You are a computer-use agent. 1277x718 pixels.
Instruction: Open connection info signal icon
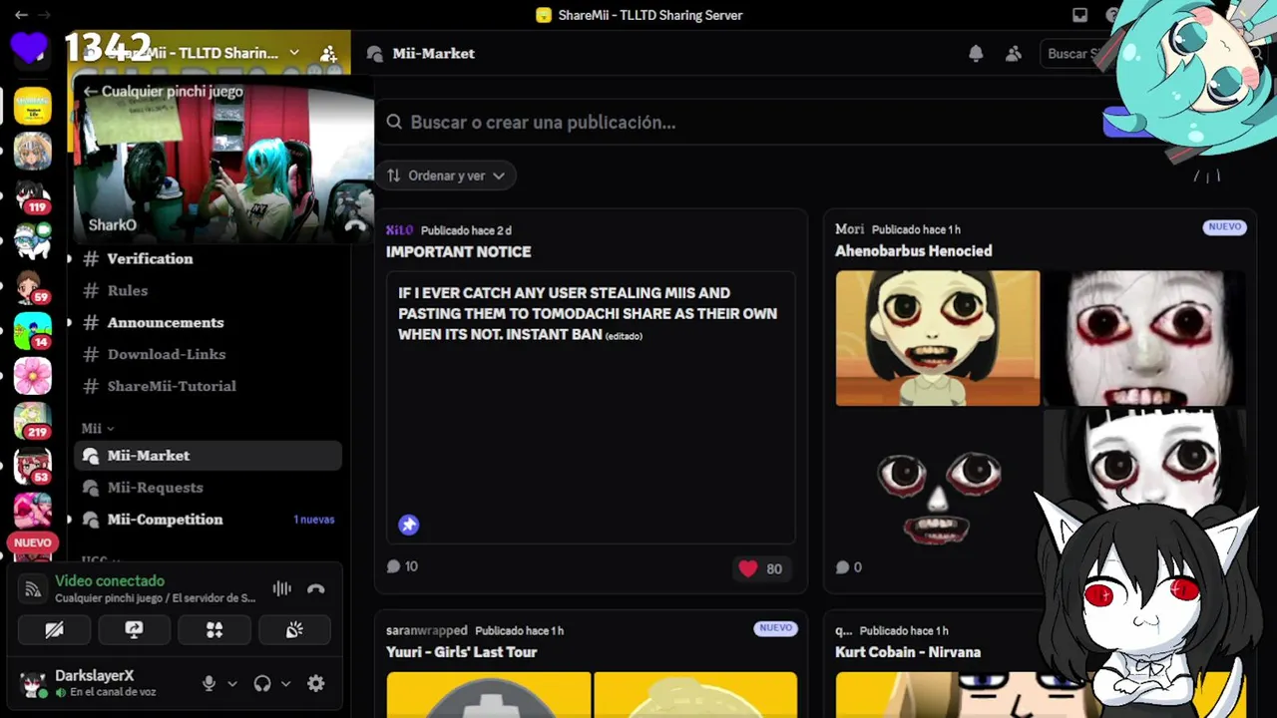click(33, 589)
